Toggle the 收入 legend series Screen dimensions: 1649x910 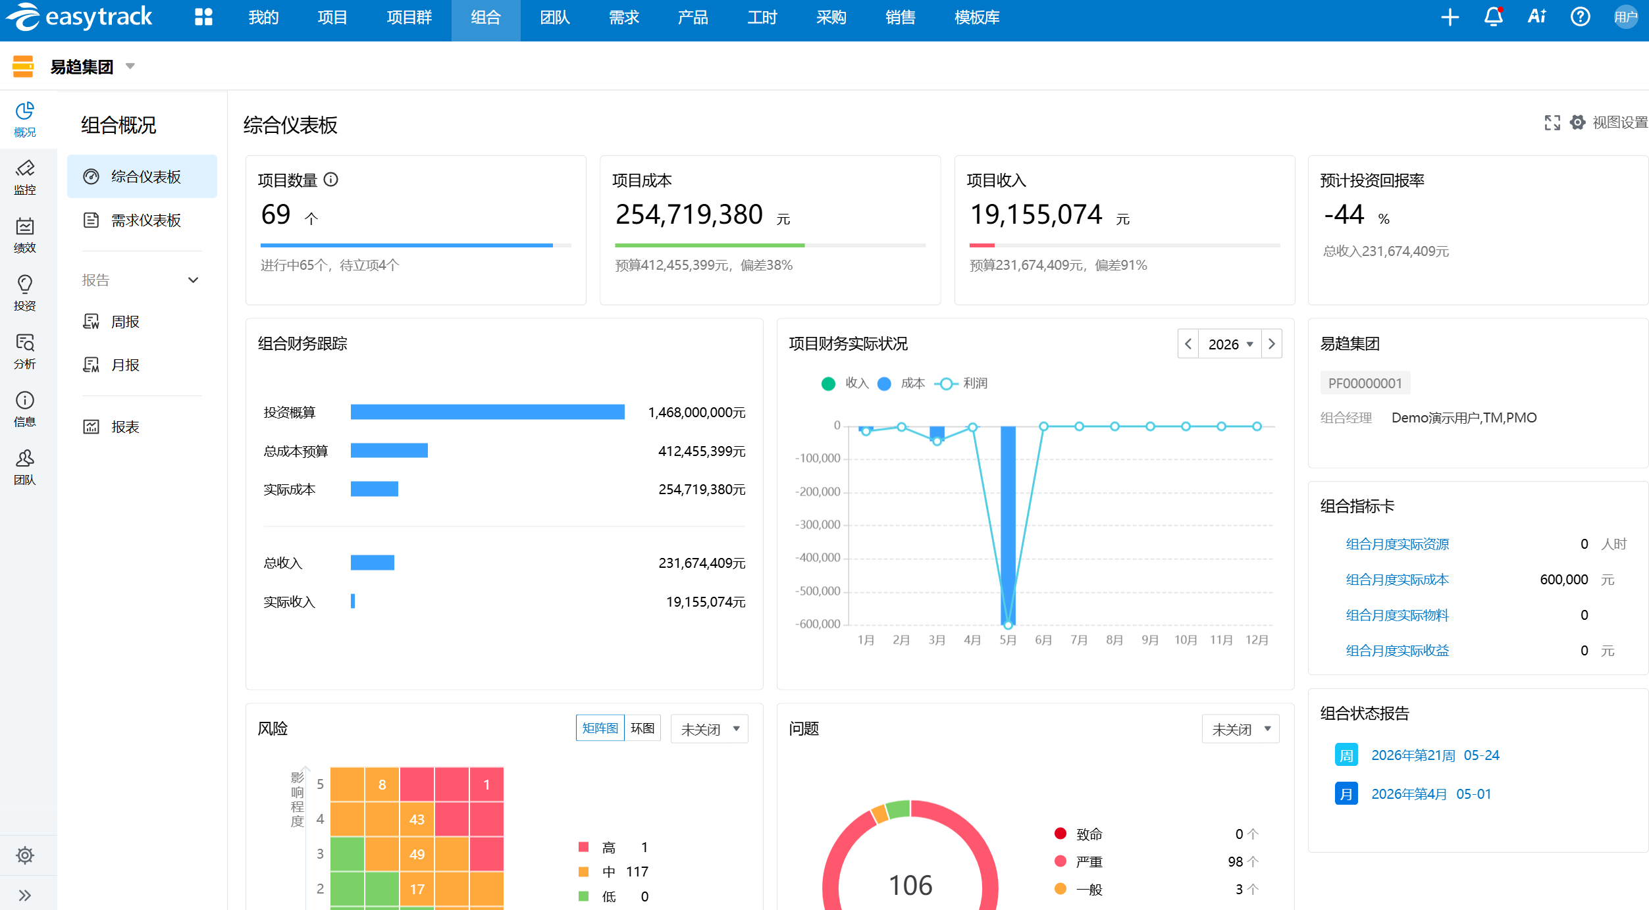coord(845,383)
